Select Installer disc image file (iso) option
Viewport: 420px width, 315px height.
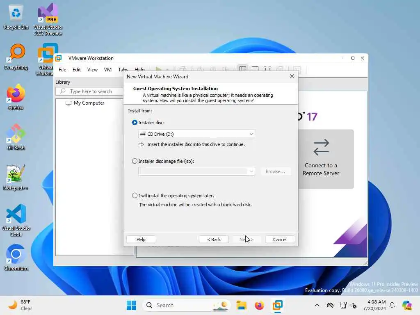pos(135,161)
